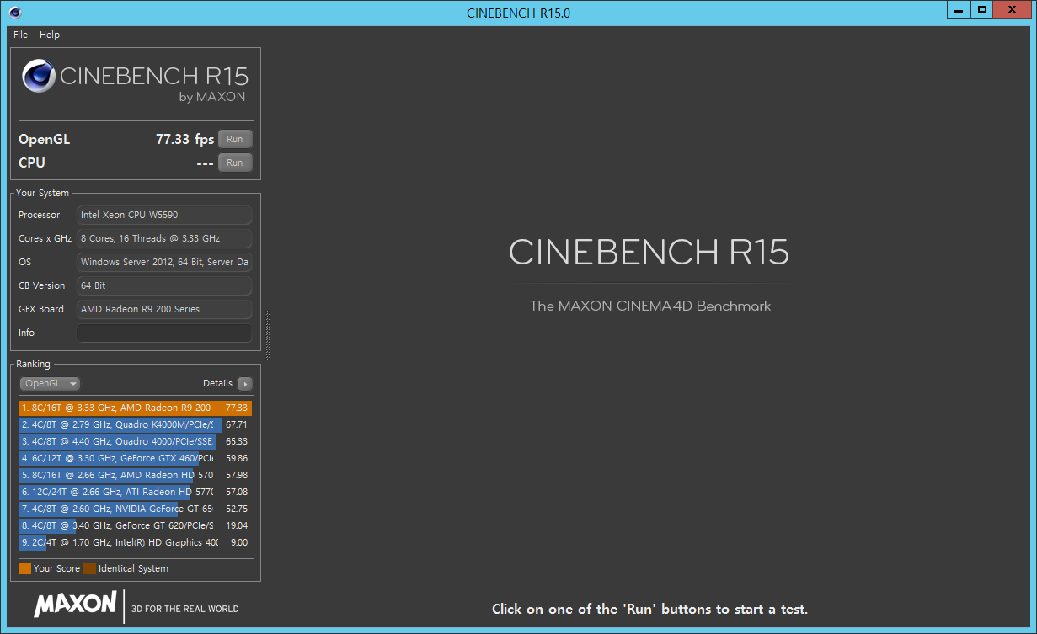Click the CB Version 64 Bit field
Screen dimensions: 1037x634
[x=164, y=285]
